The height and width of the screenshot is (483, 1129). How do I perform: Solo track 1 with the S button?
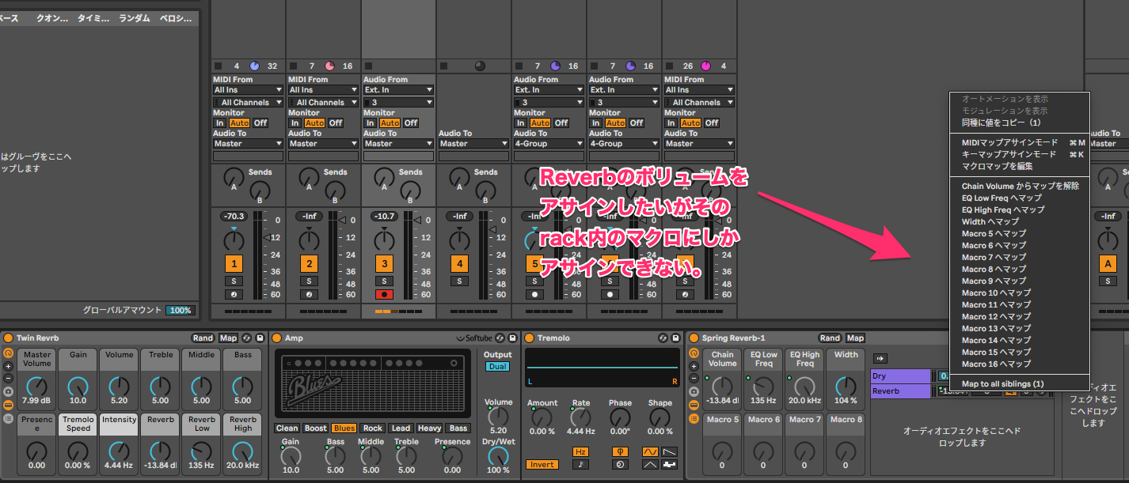pyautogui.click(x=234, y=281)
